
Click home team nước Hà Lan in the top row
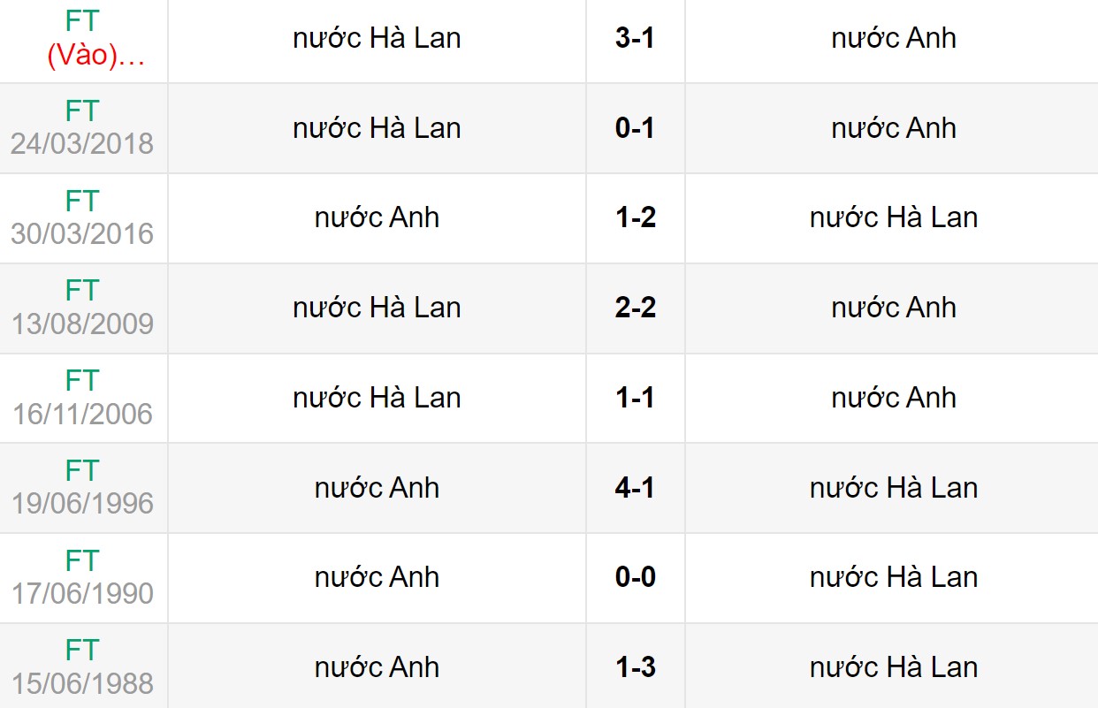coord(377,38)
